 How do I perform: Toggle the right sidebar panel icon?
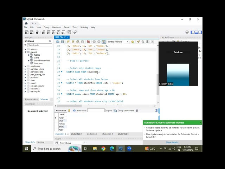click(x=200, y=32)
